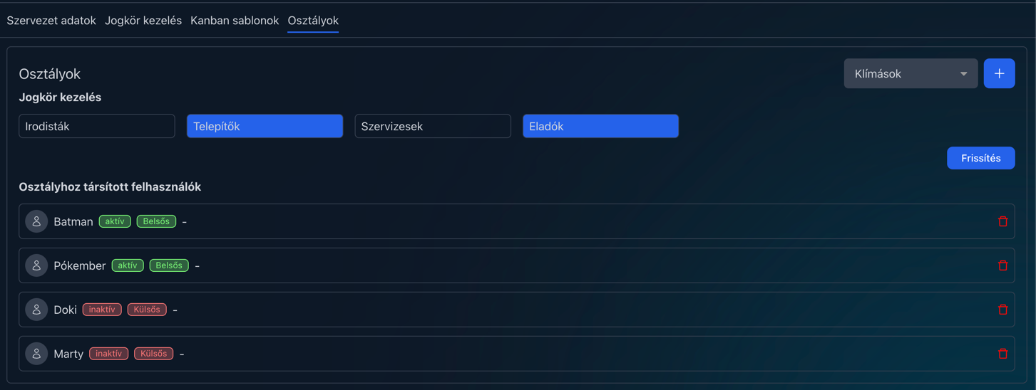Screen dimensions: 1036x390
Task: Open the Klímások department dropdown
Action: (x=901, y=73)
